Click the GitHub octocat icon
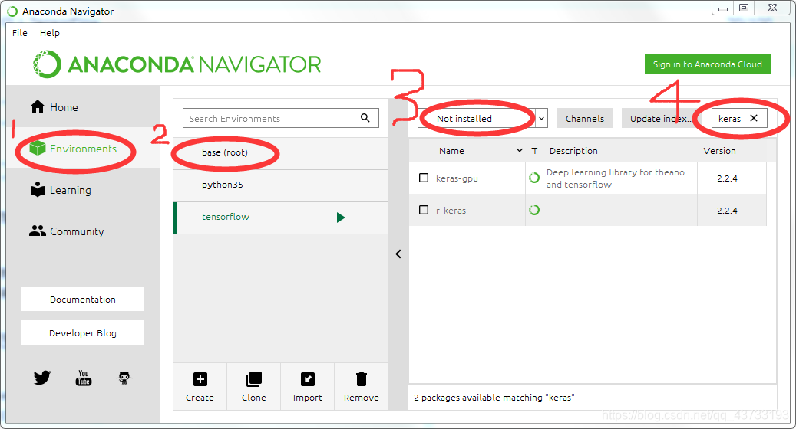Image resolution: width=796 pixels, height=429 pixels. click(124, 378)
